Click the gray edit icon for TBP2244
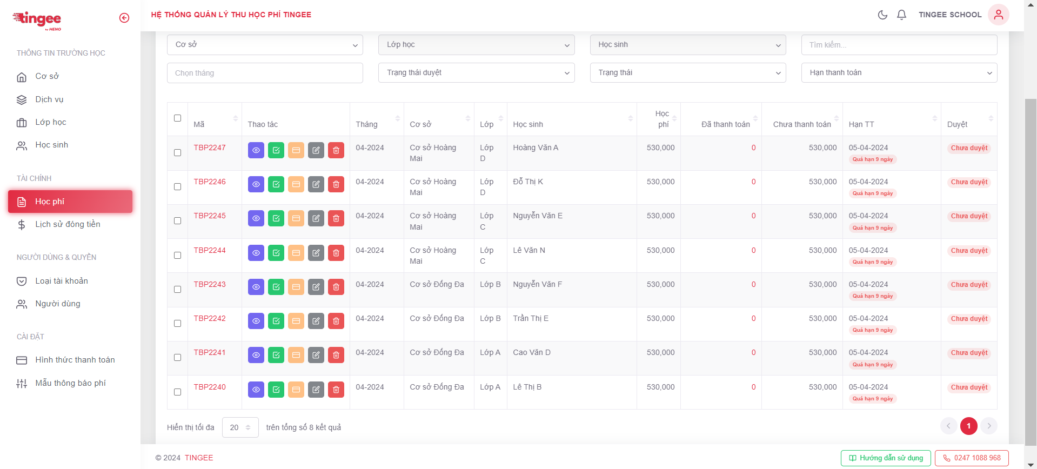The image size is (1037, 469). pyautogui.click(x=316, y=253)
